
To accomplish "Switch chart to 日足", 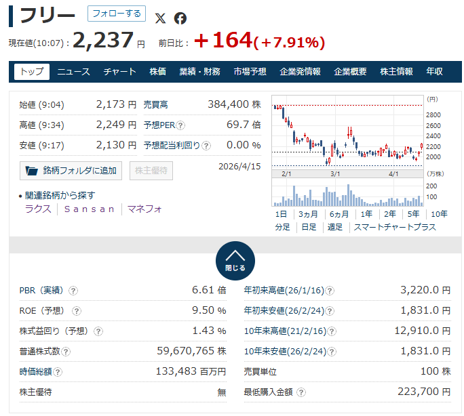I will [x=309, y=227].
